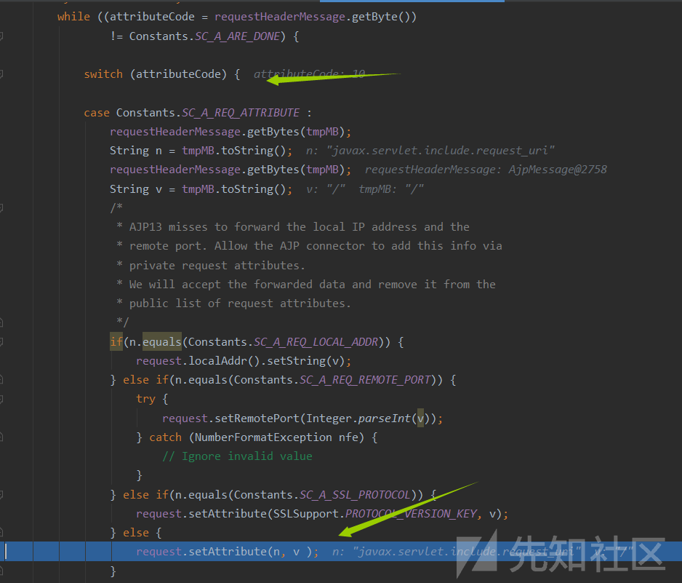This screenshot has height=583, width=682.
Task: Click hint 'requestHeaderMessage: AjpMessage@2758'
Action: [x=486, y=170]
